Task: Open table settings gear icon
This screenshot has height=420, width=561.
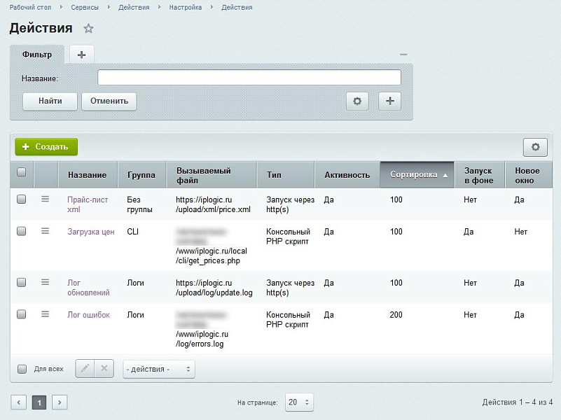Action: [535, 147]
